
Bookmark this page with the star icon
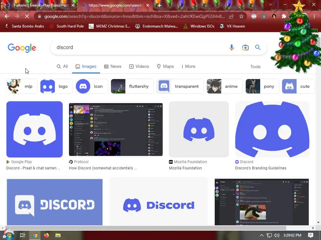(x=241, y=16)
